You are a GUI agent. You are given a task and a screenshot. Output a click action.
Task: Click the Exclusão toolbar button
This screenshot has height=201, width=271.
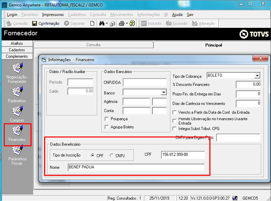tap(177, 23)
